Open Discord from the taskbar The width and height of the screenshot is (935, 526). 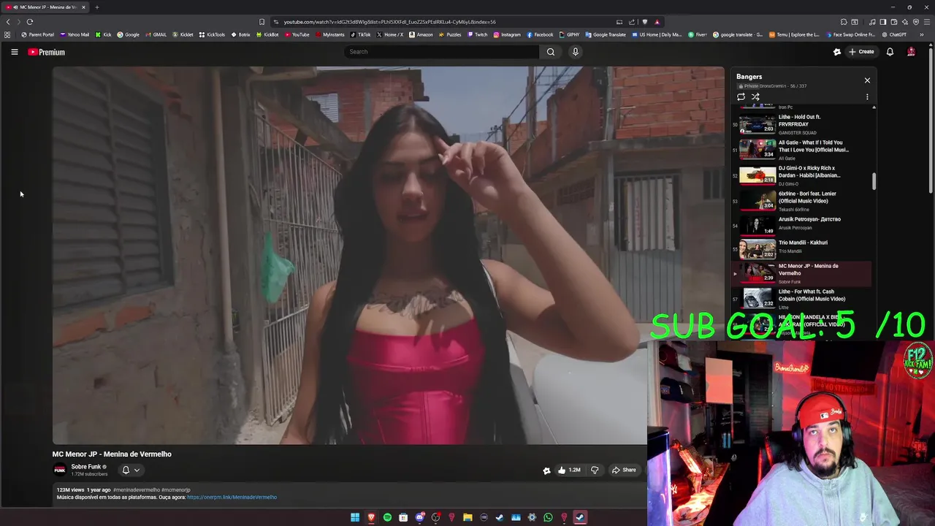(x=419, y=517)
